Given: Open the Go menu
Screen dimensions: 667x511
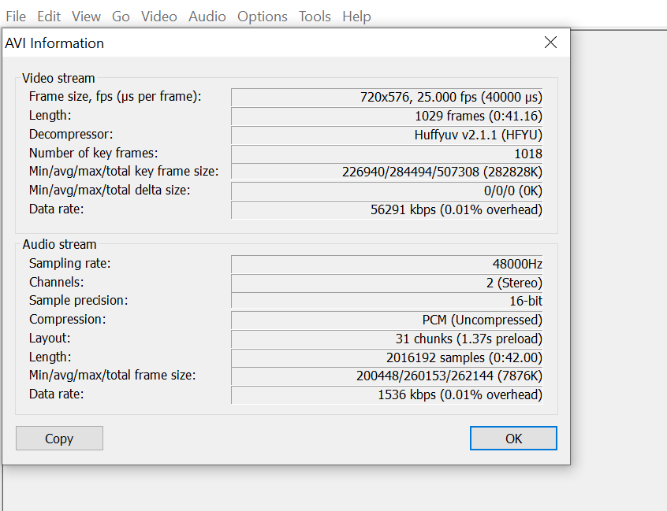Looking at the screenshot, I should (x=121, y=17).
